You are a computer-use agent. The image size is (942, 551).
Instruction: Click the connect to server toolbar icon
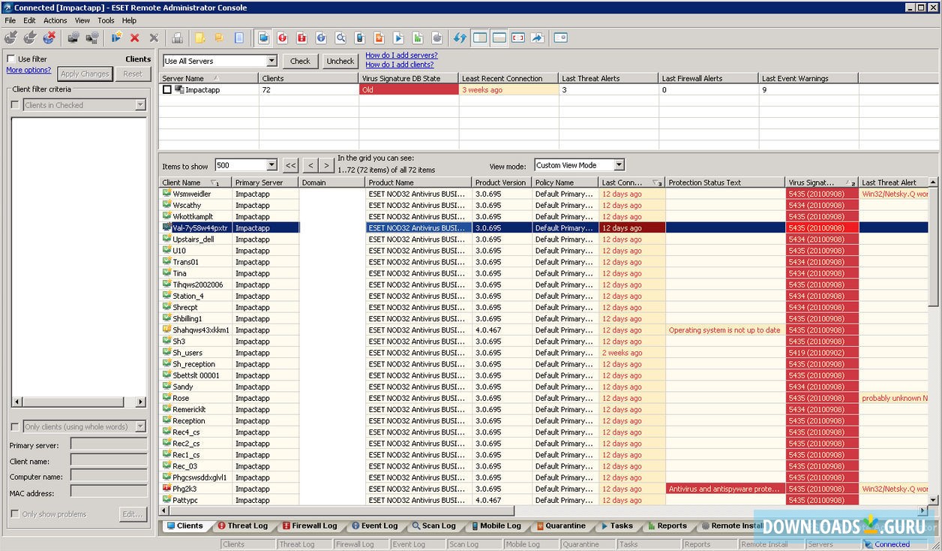tap(10, 38)
